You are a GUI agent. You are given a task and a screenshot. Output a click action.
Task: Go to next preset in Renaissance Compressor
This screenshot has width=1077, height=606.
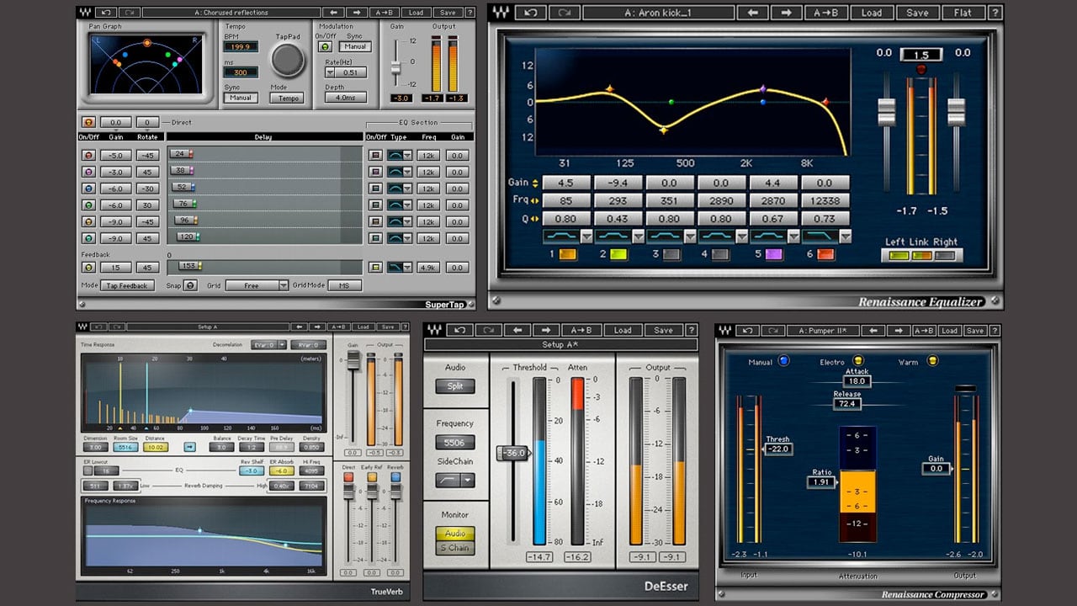(x=899, y=331)
